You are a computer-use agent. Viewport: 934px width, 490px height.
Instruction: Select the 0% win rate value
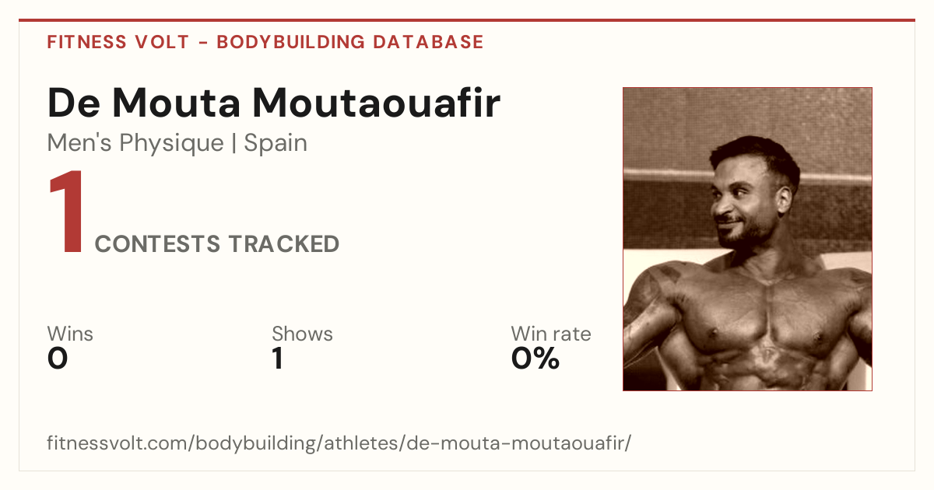[535, 359]
